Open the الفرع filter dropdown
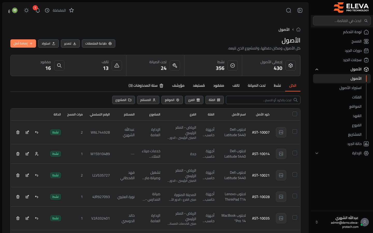373x233 pixels. point(194,100)
